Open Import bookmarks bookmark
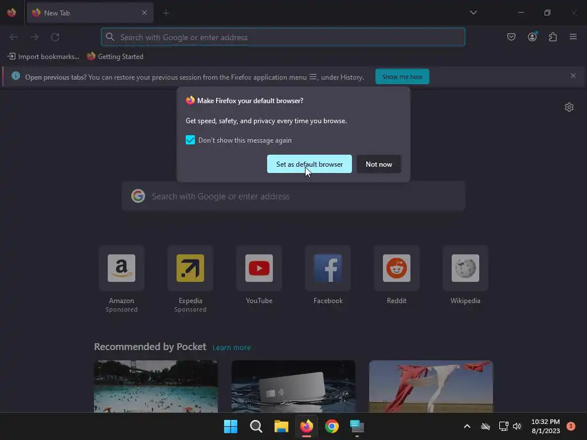Image resolution: width=587 pixels, height=440 pixels. [44, 57]
